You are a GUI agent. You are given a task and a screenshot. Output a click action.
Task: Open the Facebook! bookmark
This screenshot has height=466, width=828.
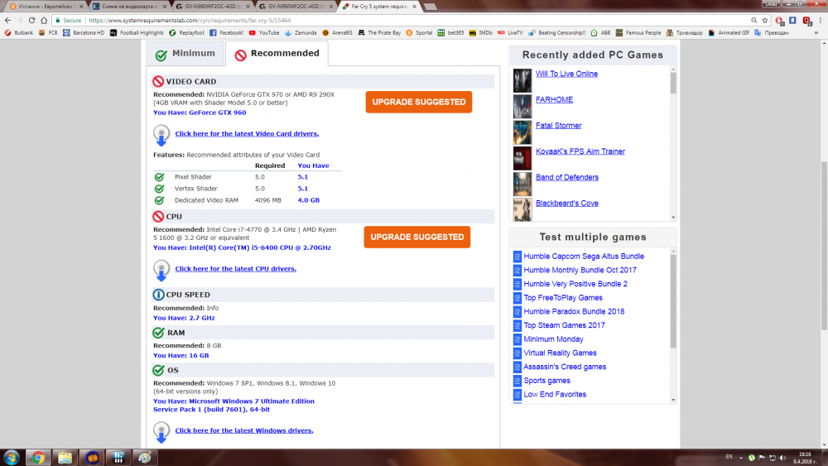226,33
